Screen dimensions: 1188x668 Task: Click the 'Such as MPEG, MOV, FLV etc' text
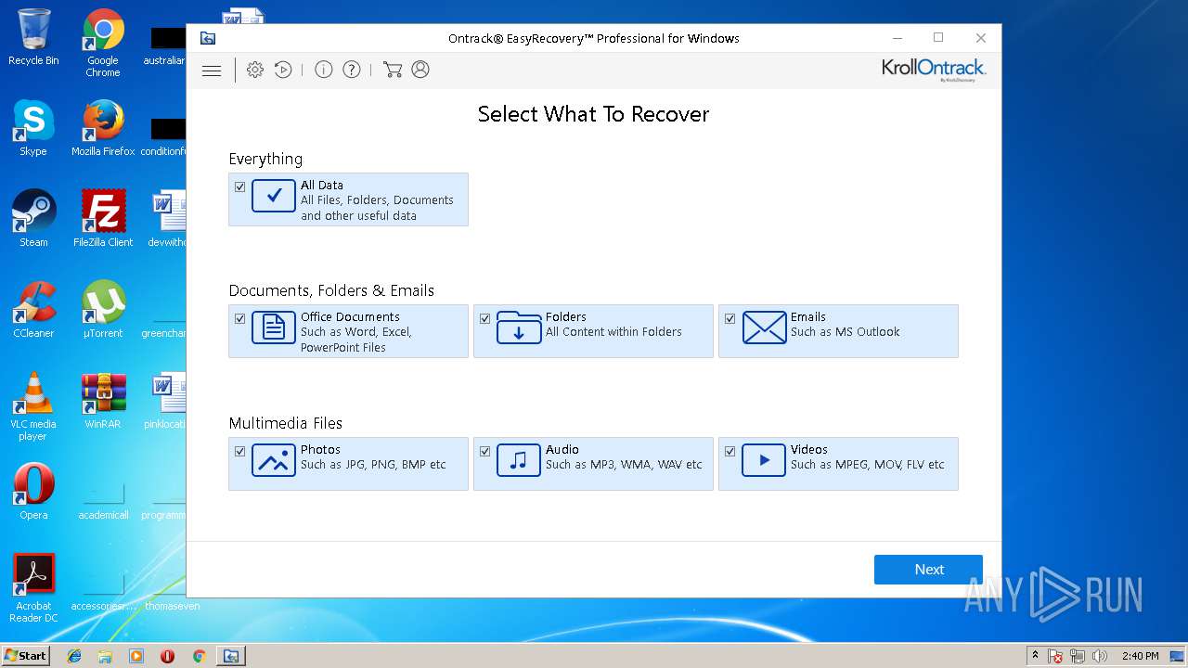click(868, 464)
